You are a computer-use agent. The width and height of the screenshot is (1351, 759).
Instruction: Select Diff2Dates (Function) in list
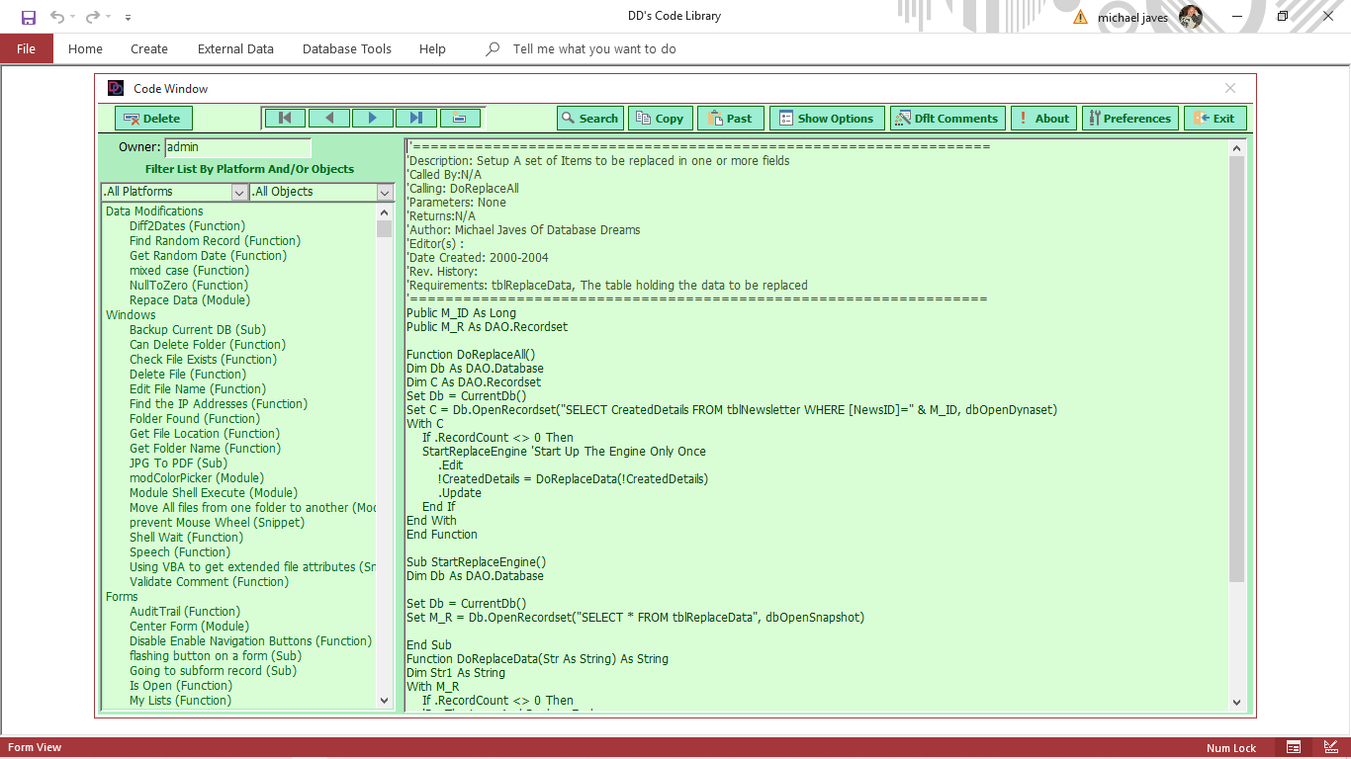click(187, 226)
